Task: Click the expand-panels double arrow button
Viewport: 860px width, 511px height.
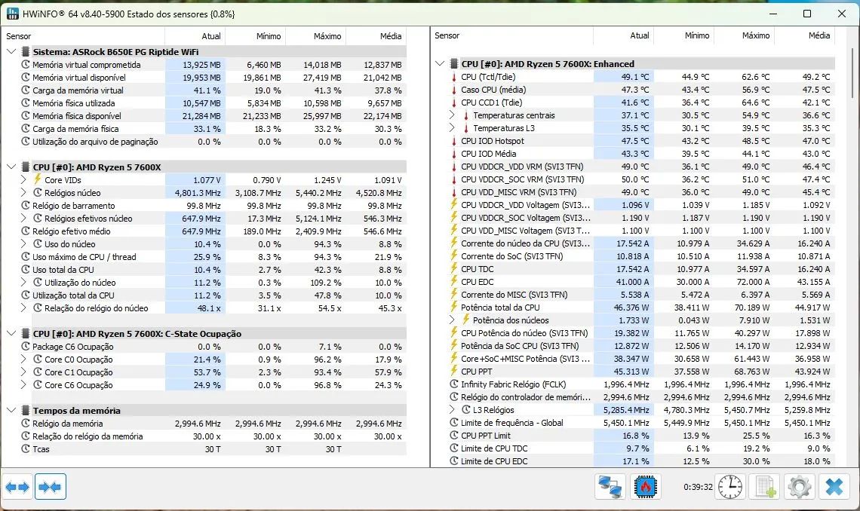Action: tap(17, 486)
